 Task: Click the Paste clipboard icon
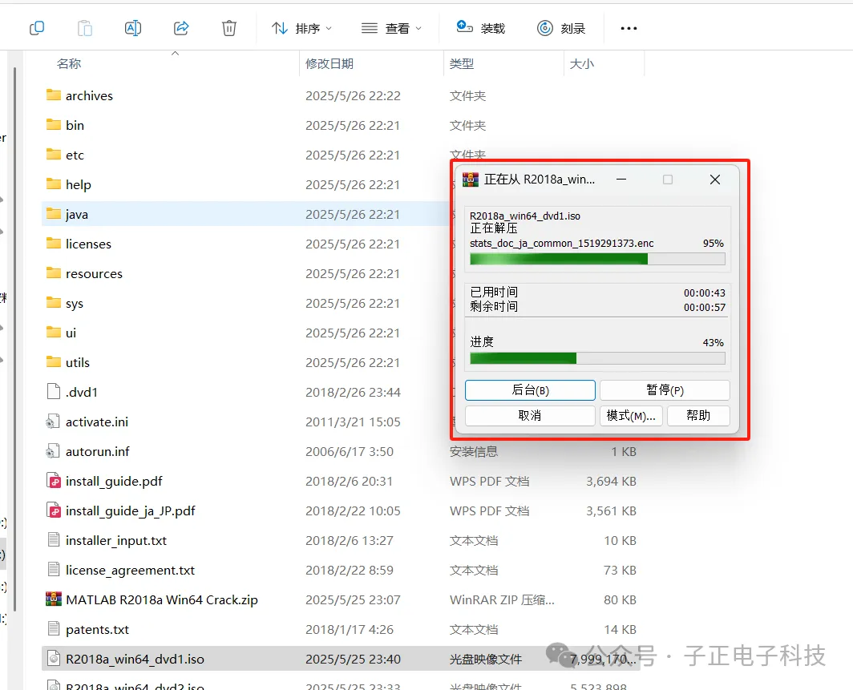coord(85,28)
